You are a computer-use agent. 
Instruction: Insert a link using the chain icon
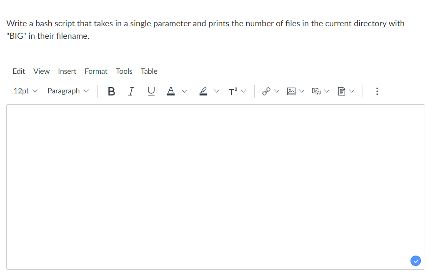coord(265,91)
